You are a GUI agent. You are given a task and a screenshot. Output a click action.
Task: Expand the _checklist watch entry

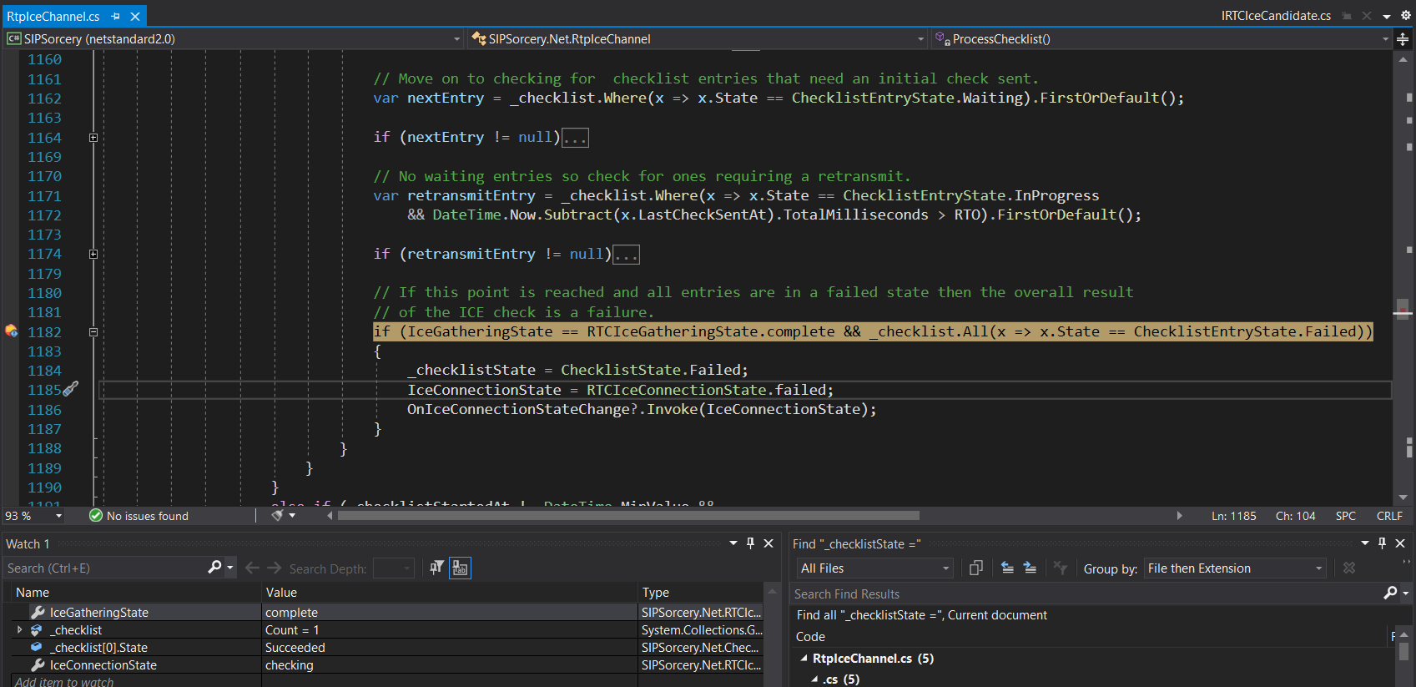tap(20, 630)
